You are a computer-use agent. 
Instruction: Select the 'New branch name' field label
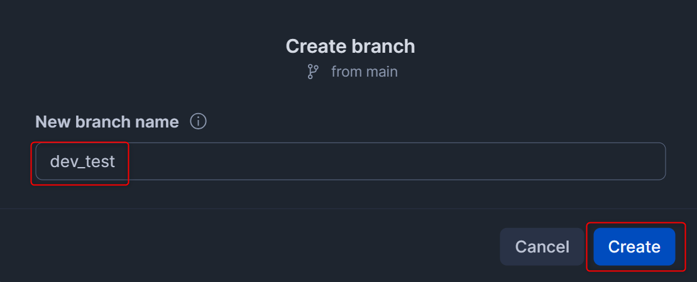(x=107, y=122)
